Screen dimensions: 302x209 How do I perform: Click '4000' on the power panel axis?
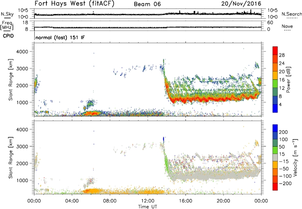point(22,52)
